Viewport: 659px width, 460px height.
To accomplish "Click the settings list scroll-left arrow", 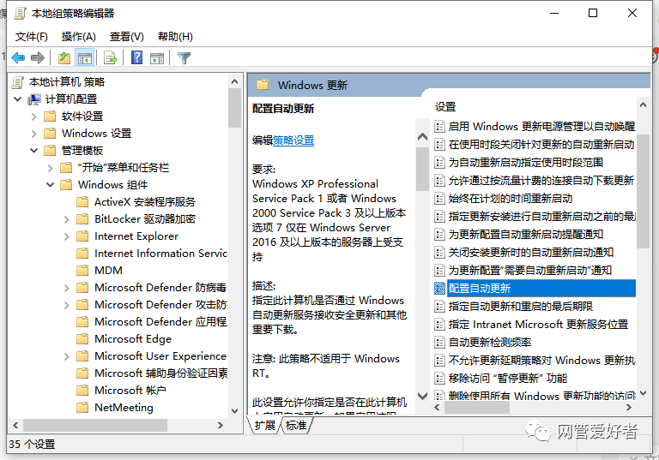I will tap(437, 407).
